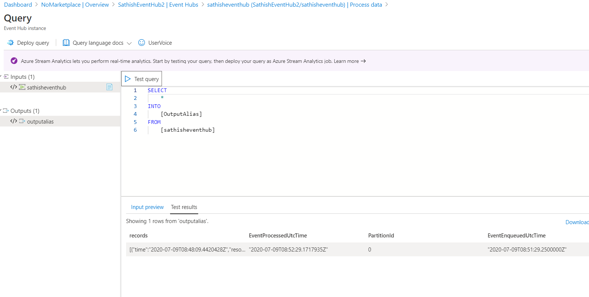The width and height of the screenshot is (589, 297).
Task: Click the 2020-07-09T08:51:29 enqueued time cell
Action: (x=527, y=250)
